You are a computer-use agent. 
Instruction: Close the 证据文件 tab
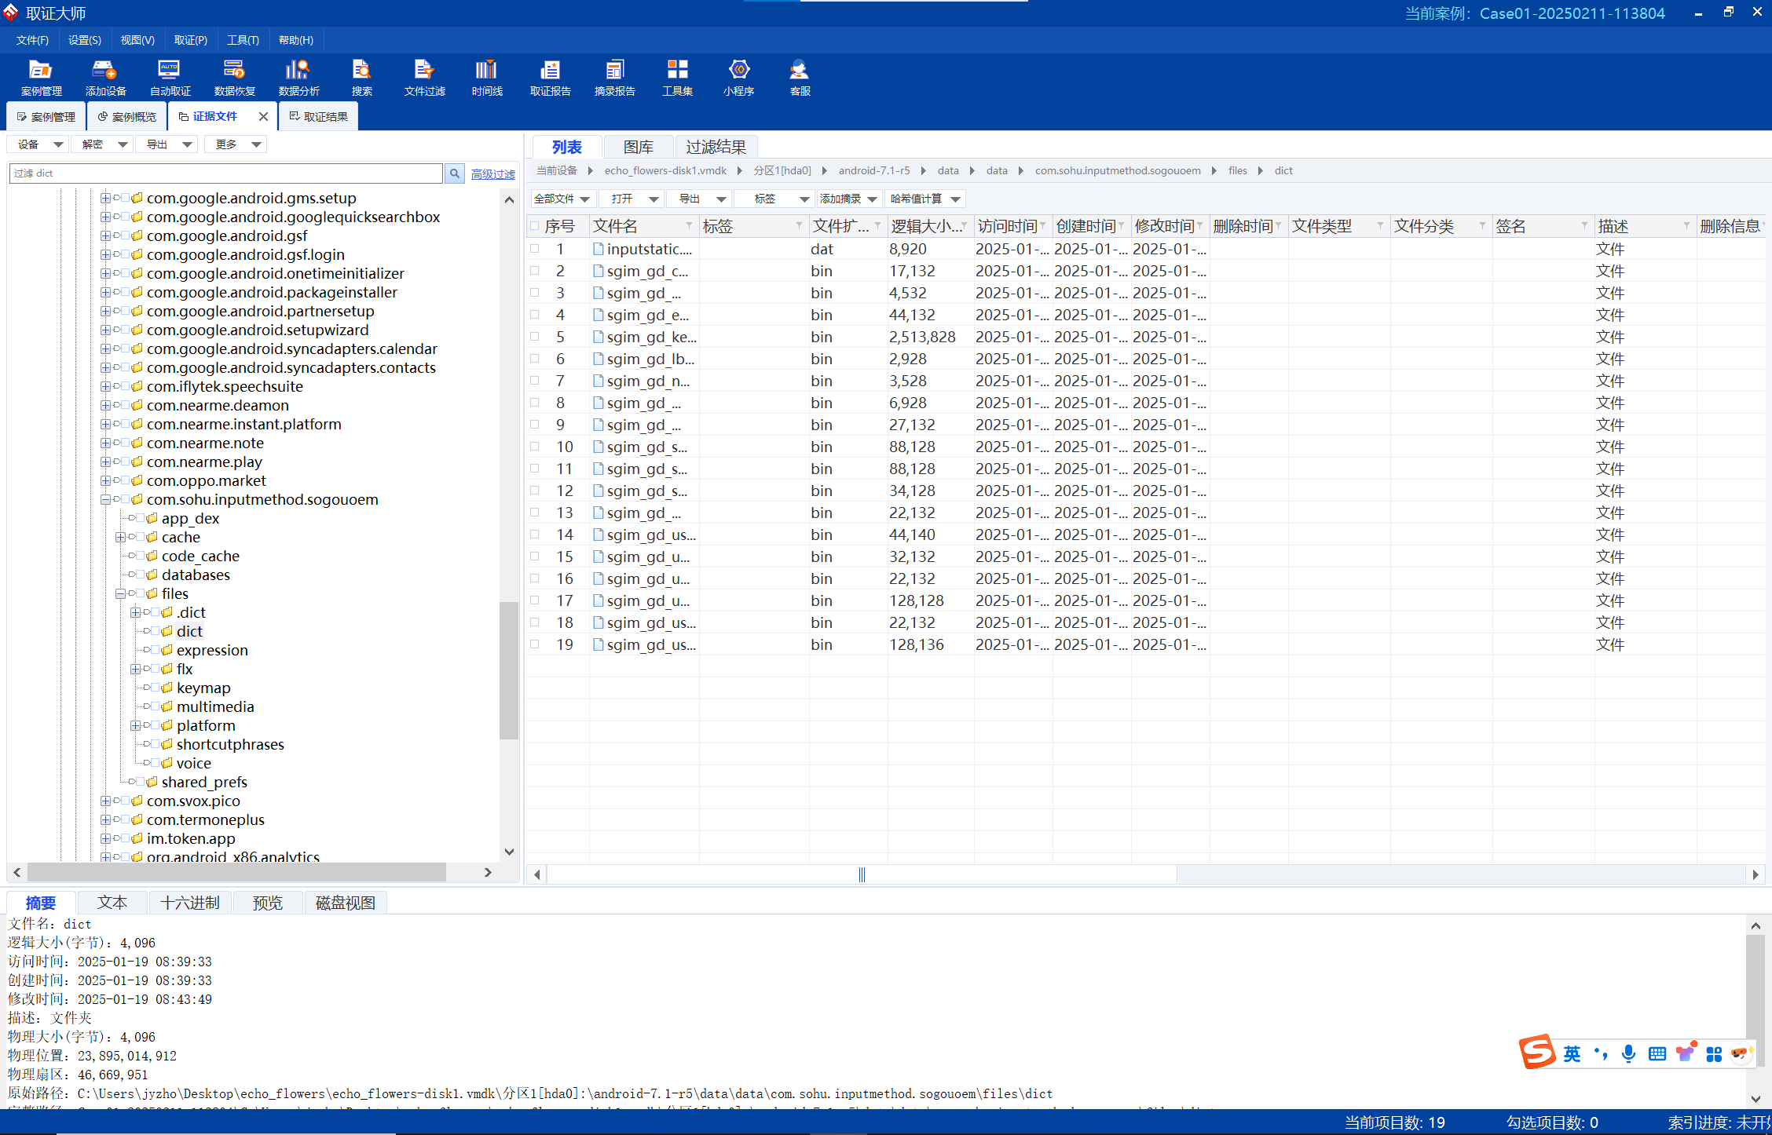pos(263,116)
